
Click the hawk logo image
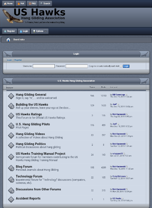pos(13,16)
